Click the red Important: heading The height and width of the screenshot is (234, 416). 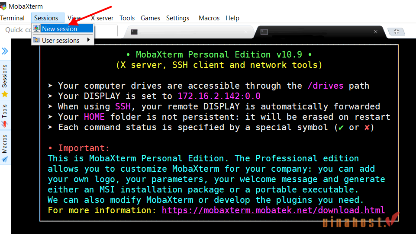click(x=84, y=148)
